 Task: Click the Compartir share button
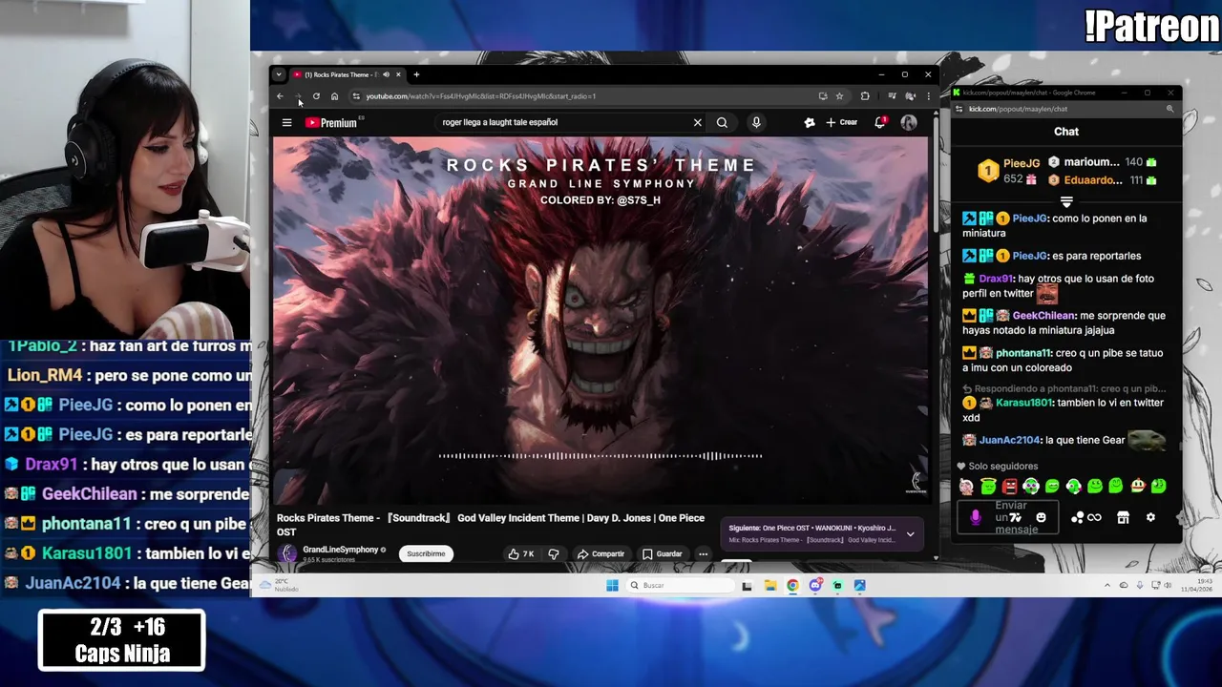click(x=600, y=553)
